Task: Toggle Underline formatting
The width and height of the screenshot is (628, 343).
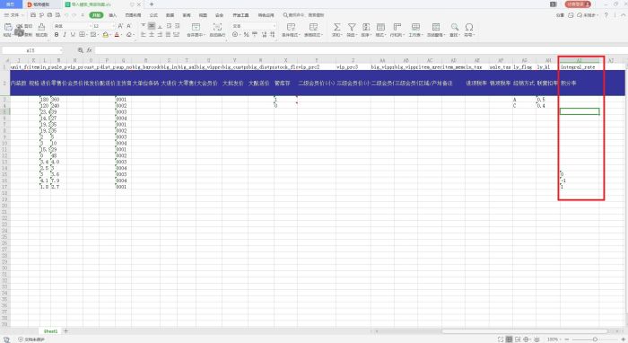Action: pos(73,35)
